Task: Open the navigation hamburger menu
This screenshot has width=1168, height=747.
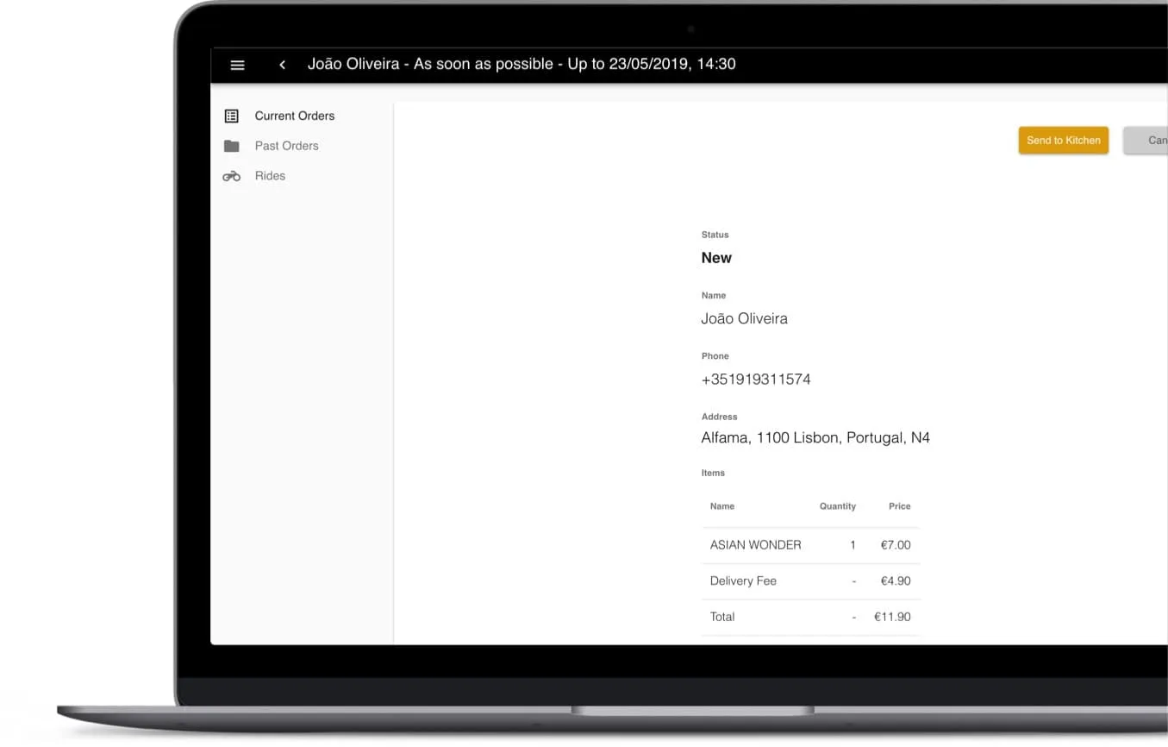Action: pos(237,65)
